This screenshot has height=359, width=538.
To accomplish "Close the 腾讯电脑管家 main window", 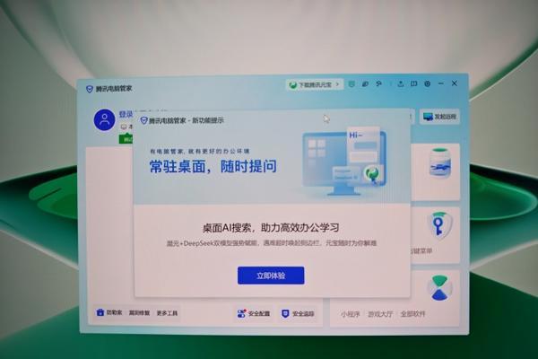I will coord(455,83).
